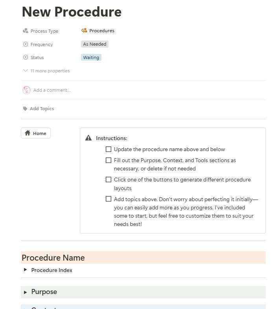
Task: Click the orange Procedures relation icon
Action: pos(84,31)
